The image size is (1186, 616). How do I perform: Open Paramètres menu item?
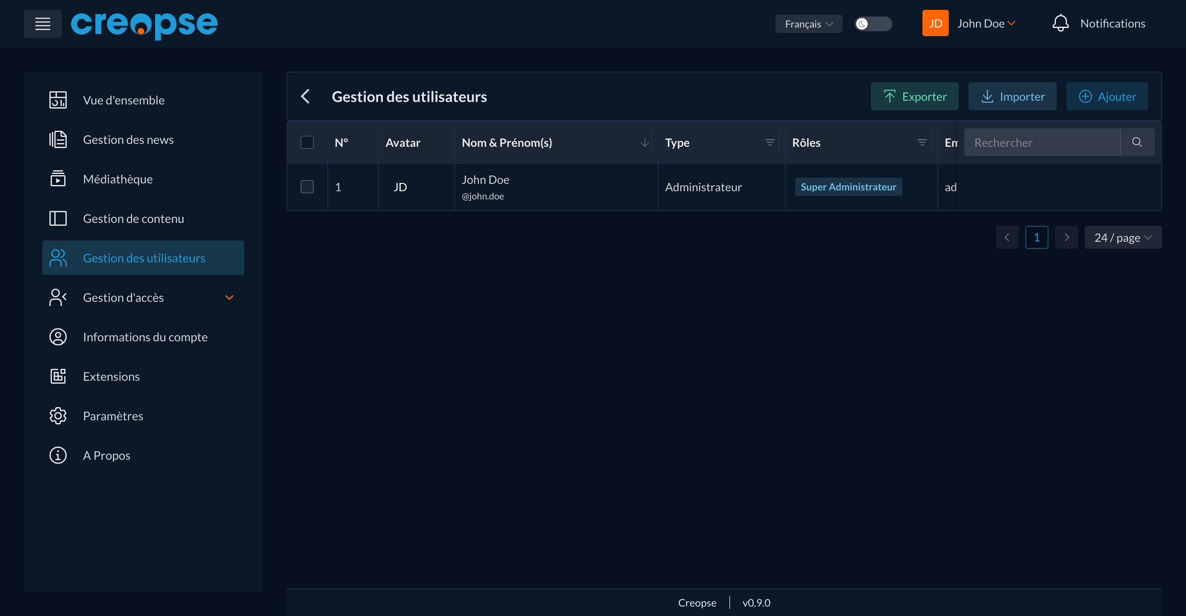(143, 416)
